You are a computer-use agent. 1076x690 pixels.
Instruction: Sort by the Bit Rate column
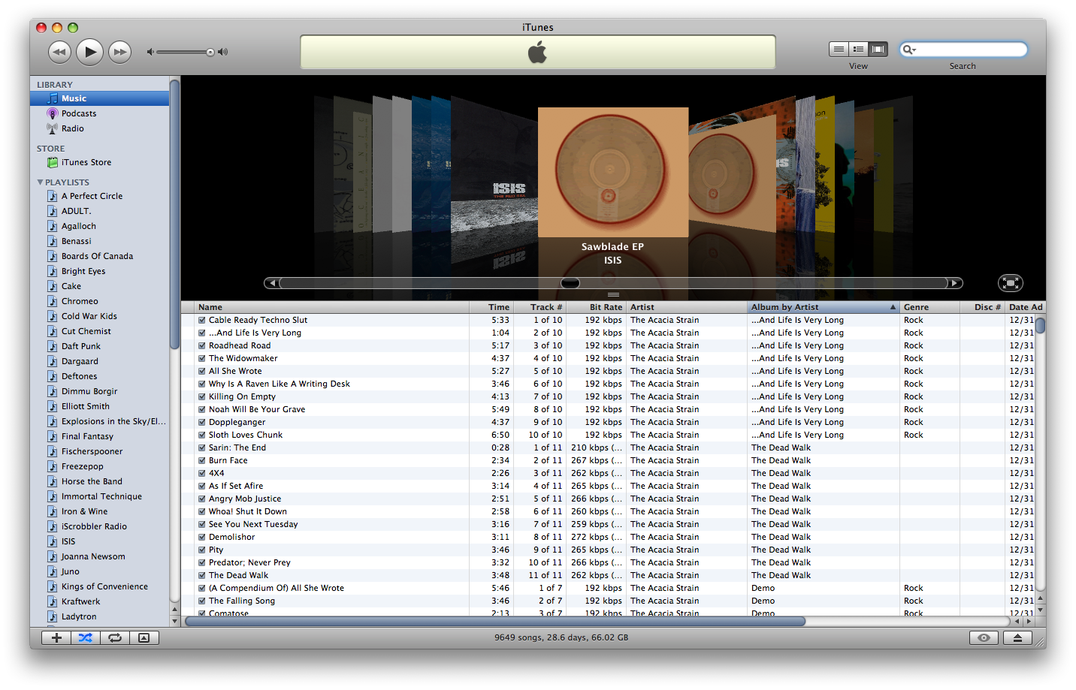click(597, 307)
